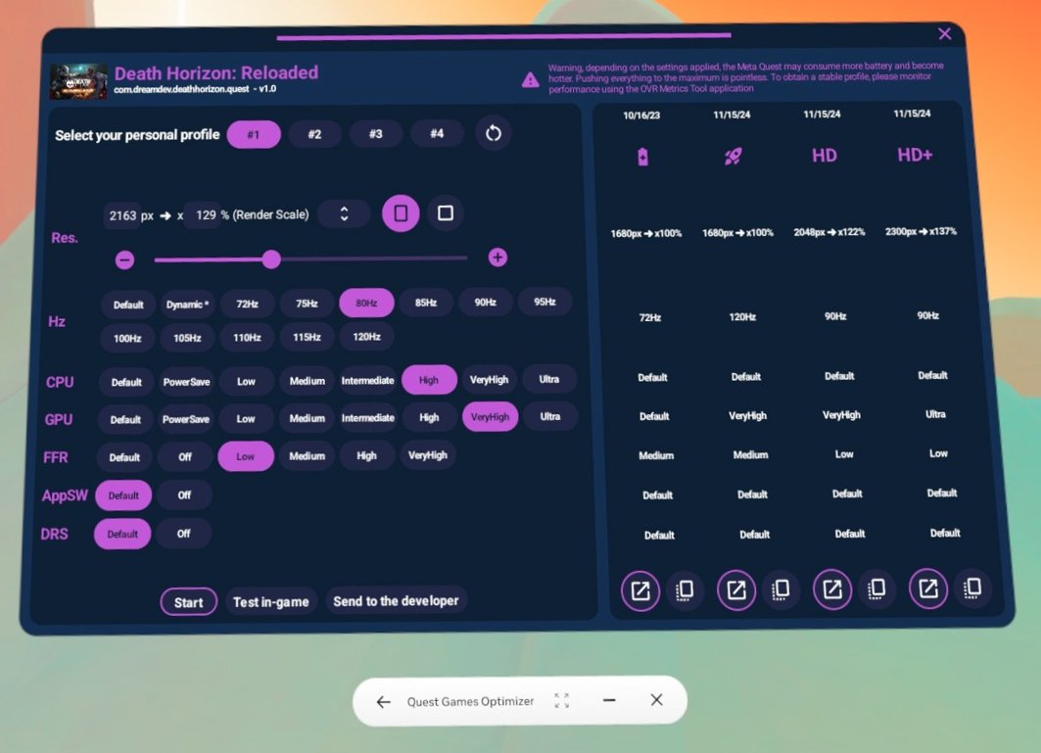Select the square aspect ratio icon

click(x=446, y=213)
